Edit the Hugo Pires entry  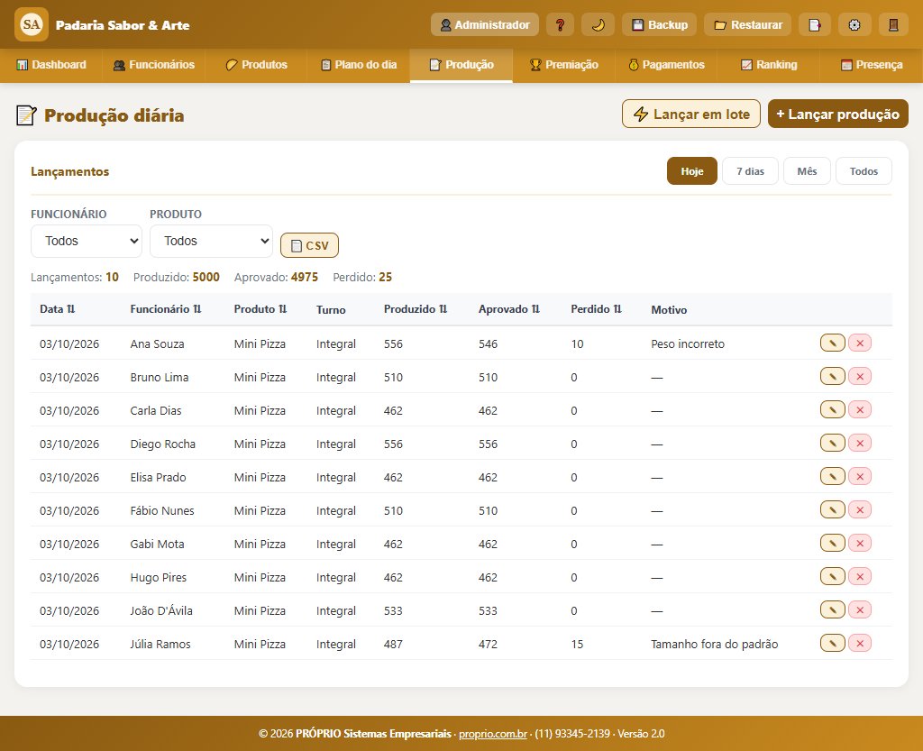tap(832, 577)
